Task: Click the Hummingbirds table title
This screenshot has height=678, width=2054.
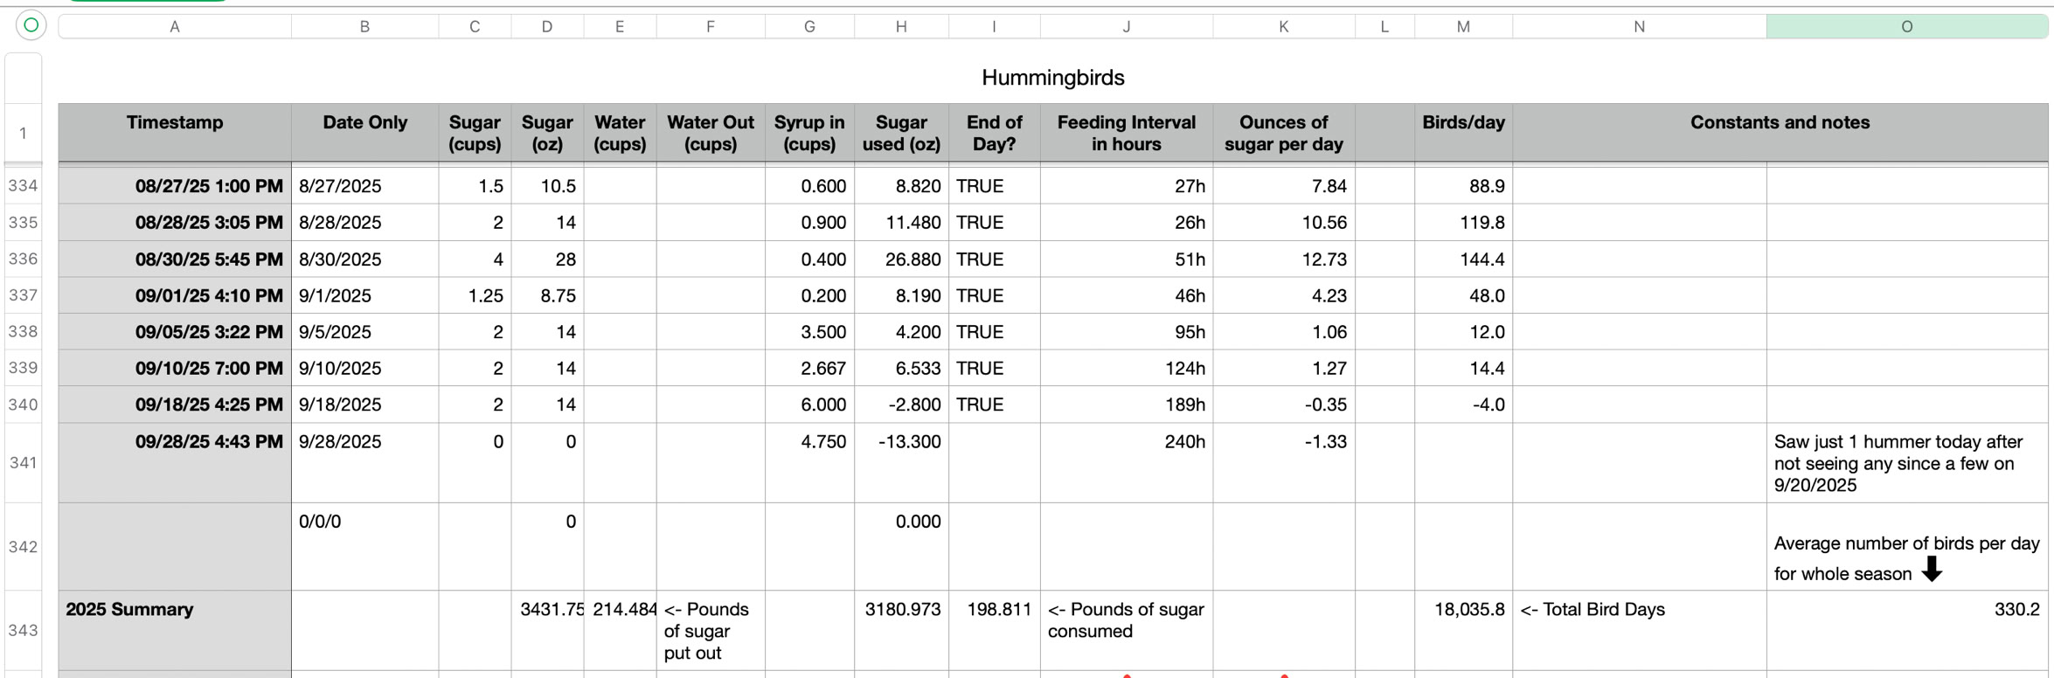Action: pos(1052,78)
